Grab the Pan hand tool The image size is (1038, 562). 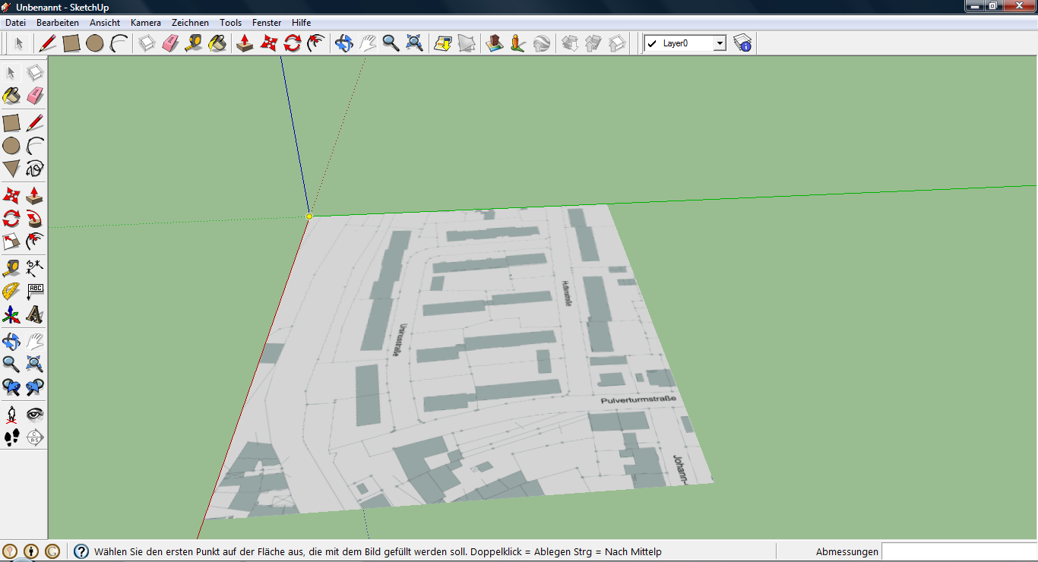tap(367, 43)
